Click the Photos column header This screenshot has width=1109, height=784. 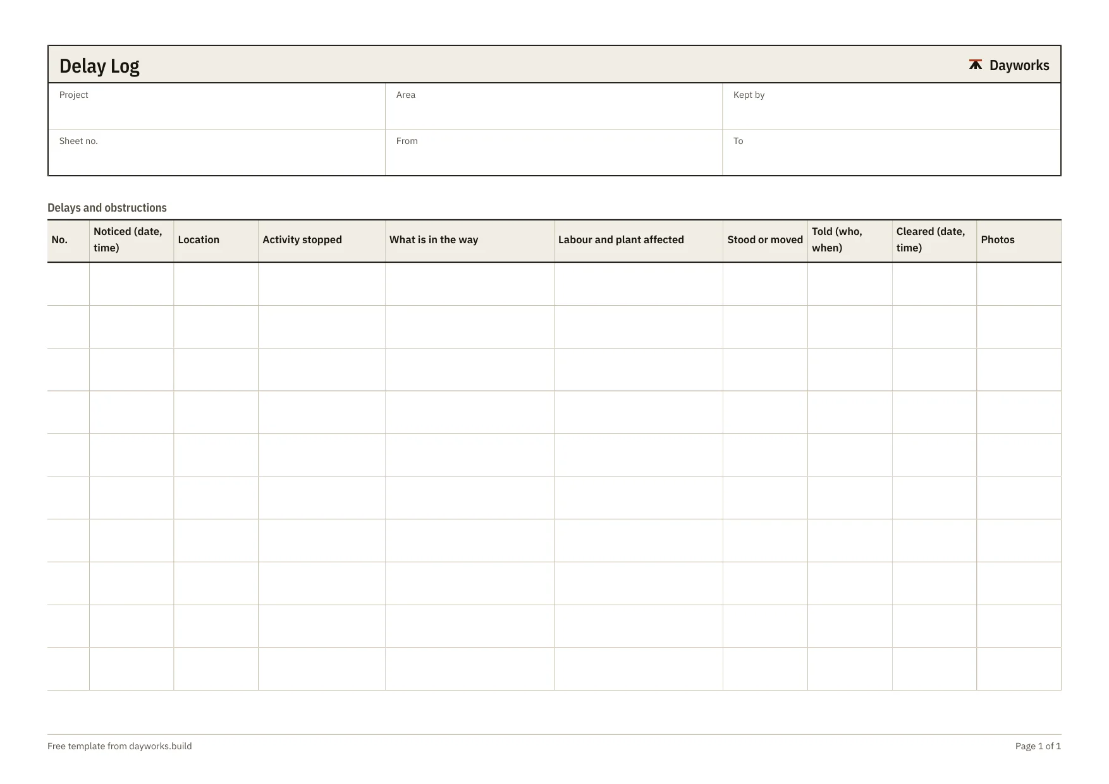[x=1019, y=241]
